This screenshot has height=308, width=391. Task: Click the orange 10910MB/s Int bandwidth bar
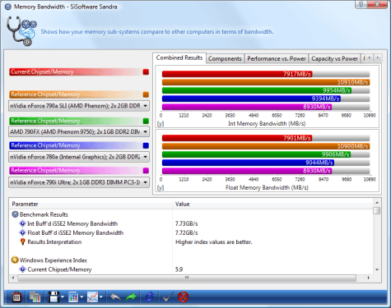coord(266,82)
